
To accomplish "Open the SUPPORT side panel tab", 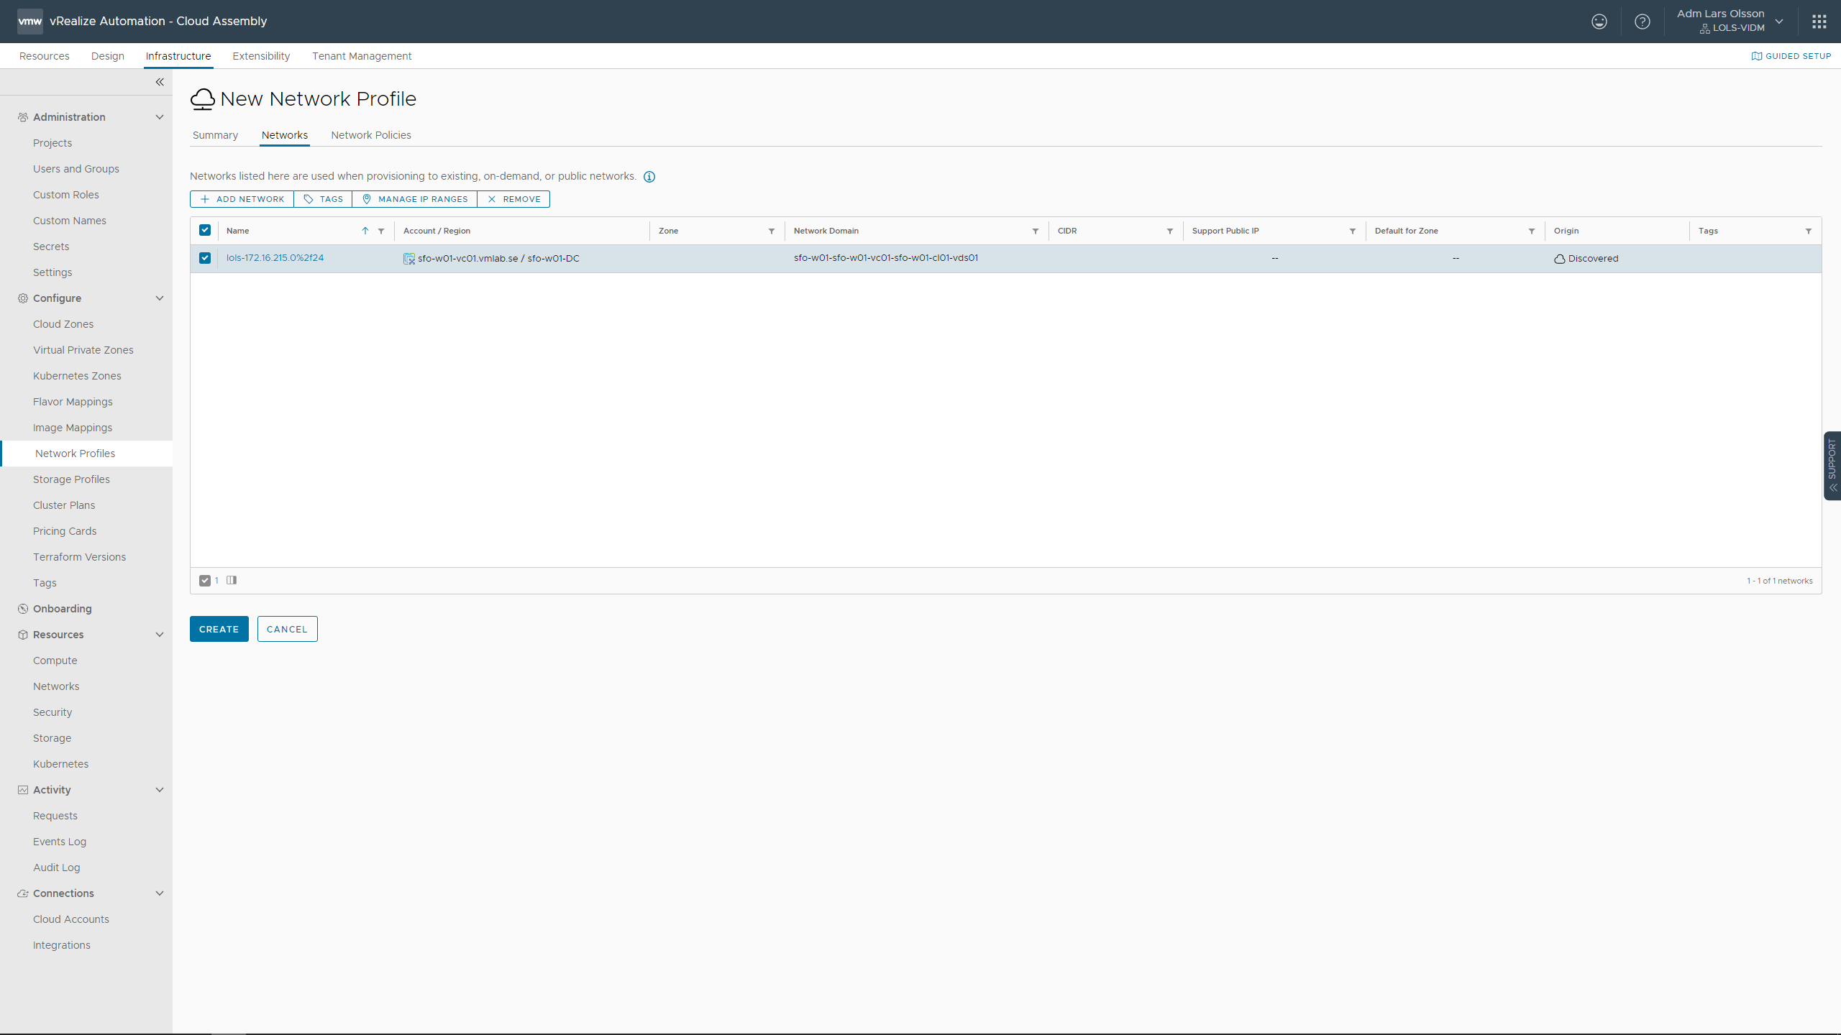I will pos(1832,465).
